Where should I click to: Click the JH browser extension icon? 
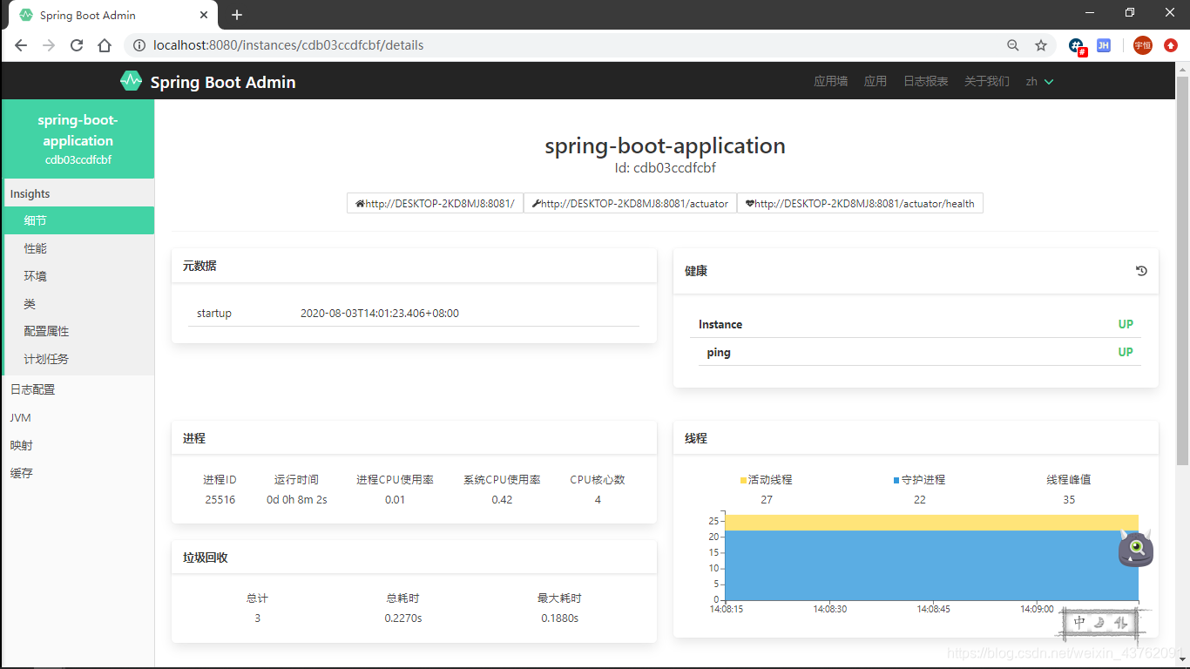(x=1104, y=45)
